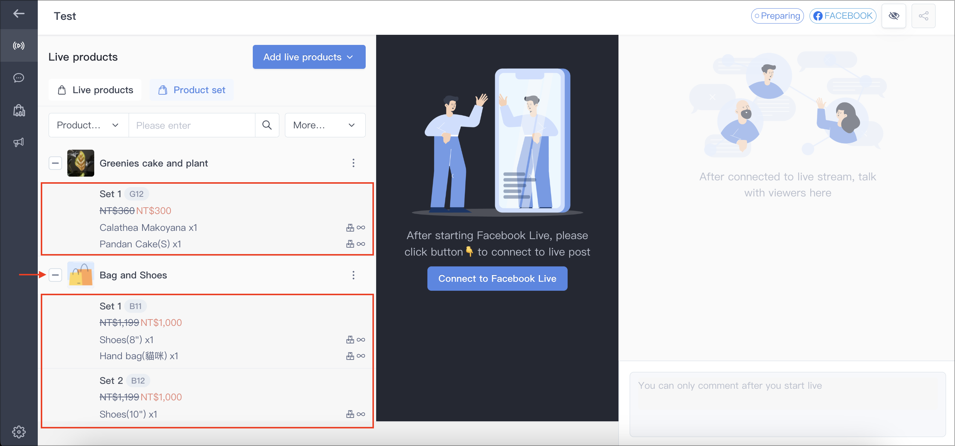The width and height of the screenshot is (955, 446).
Task: Open the Add live products dropdown
Action: 309,57
